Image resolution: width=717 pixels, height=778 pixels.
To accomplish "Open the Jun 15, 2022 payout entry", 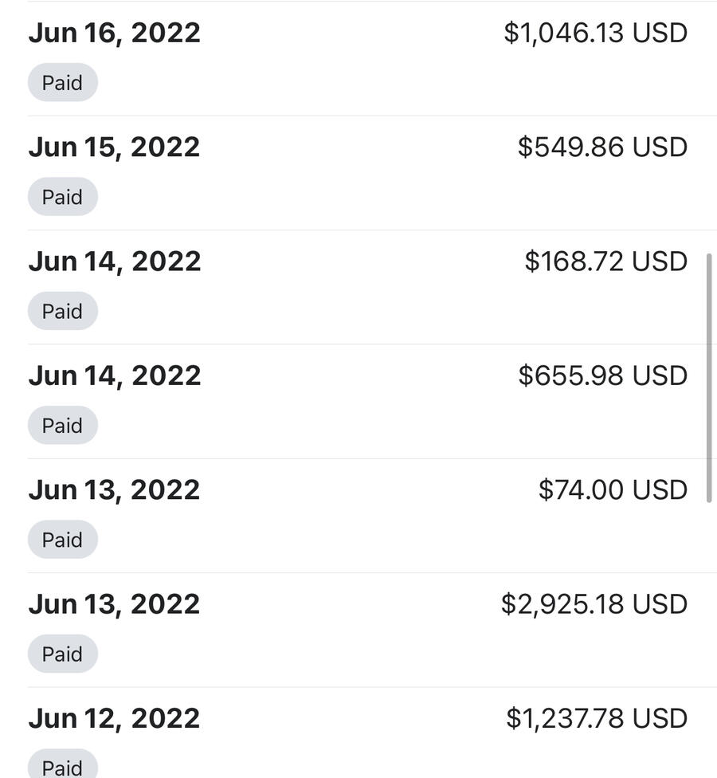I will (114, 147).
